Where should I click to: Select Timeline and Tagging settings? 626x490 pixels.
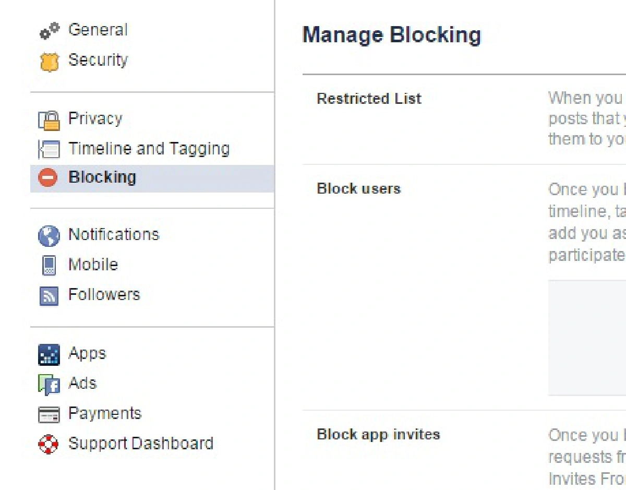149,149
